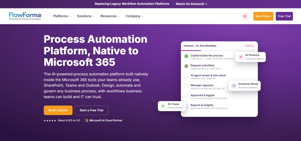Click the AI-Powered sparkle icon

241,57
